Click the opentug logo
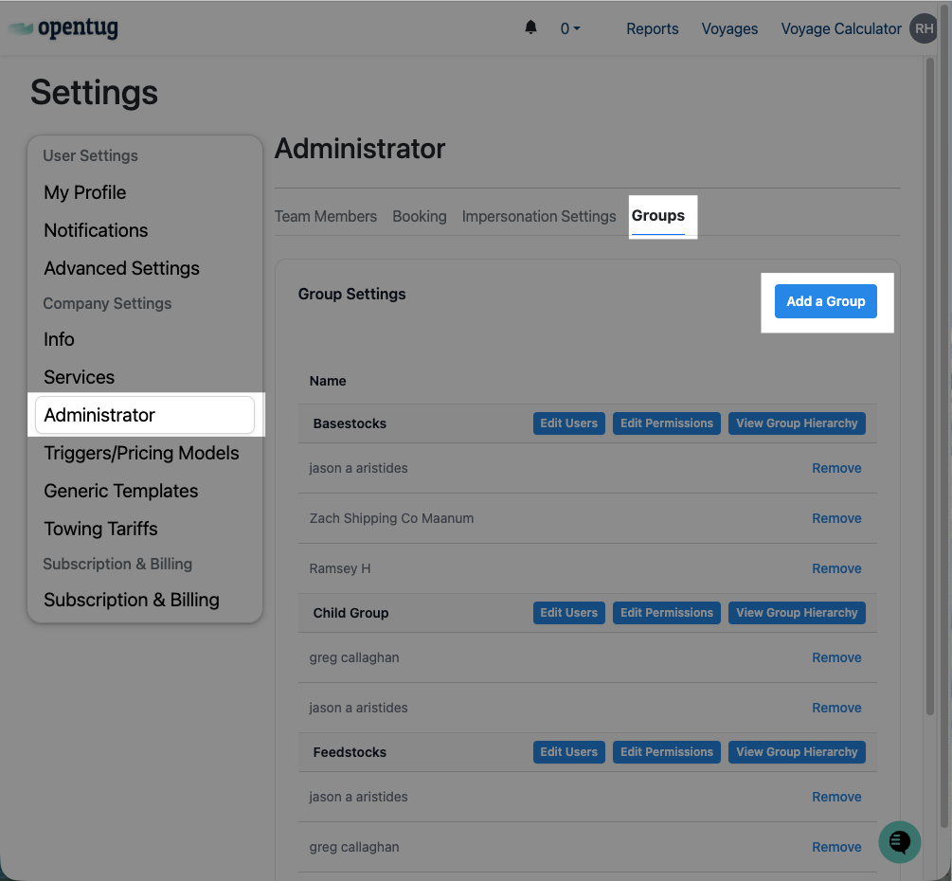The image size is (952, 881). [x=64, y=28]
